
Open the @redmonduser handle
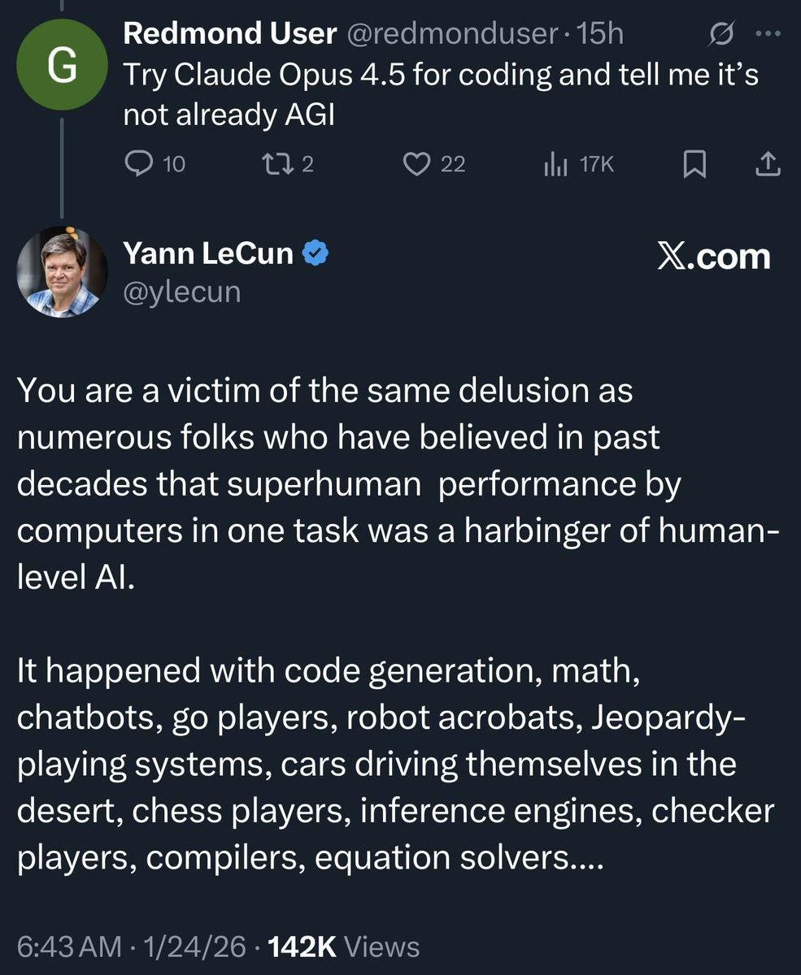(x=451, y=33)
